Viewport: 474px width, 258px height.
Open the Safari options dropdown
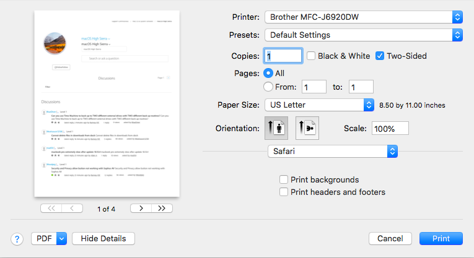coord(333,151)
